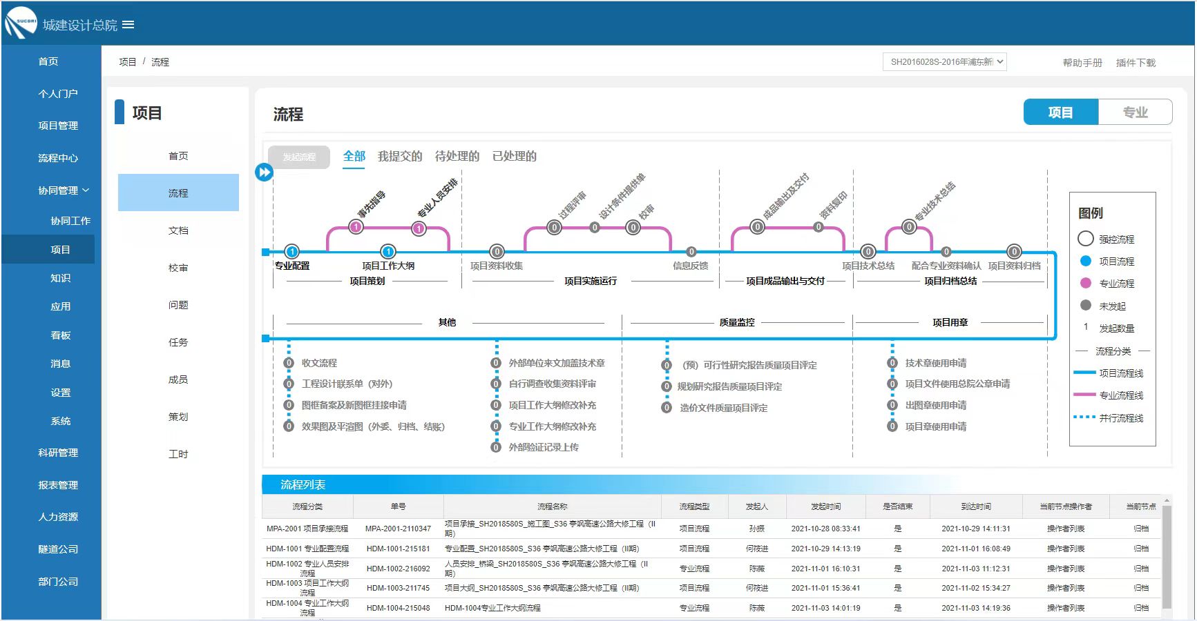Image resolution: width=1197 pixels, height=621 pixels.
Task: Open 文档 in project submenu
Action: [x=178, y=230]
